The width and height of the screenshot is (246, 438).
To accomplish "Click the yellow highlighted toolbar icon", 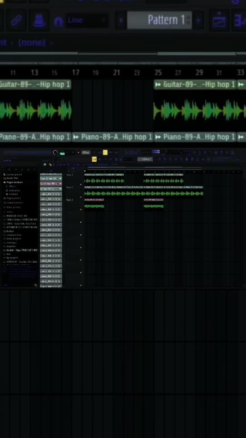I will [x=105, y=152].
